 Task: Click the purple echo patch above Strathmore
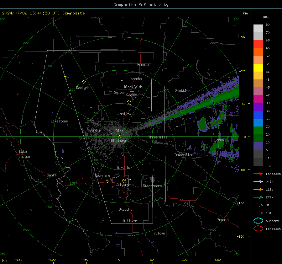[x=153, y=180]
